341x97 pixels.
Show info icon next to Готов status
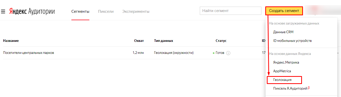[x=228, y=53]
